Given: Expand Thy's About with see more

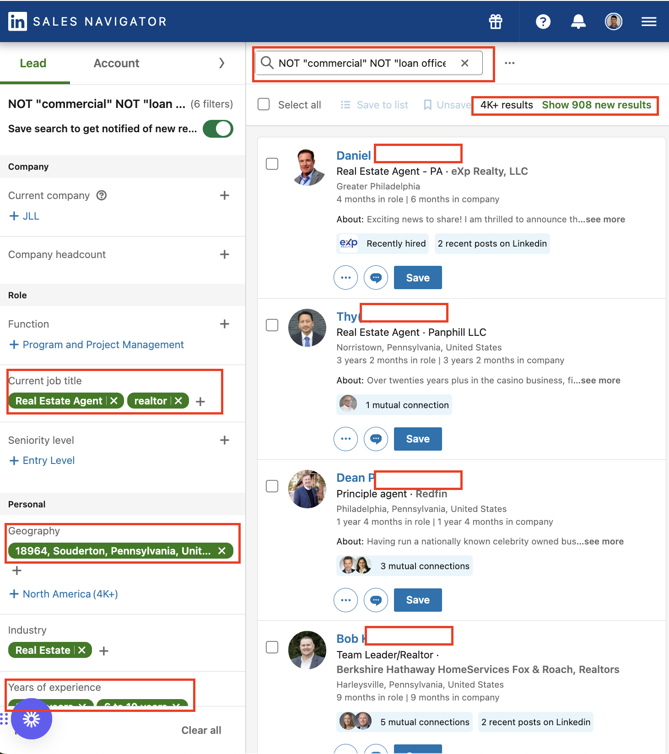Looking at the screenshot, I should pos(601,380).
